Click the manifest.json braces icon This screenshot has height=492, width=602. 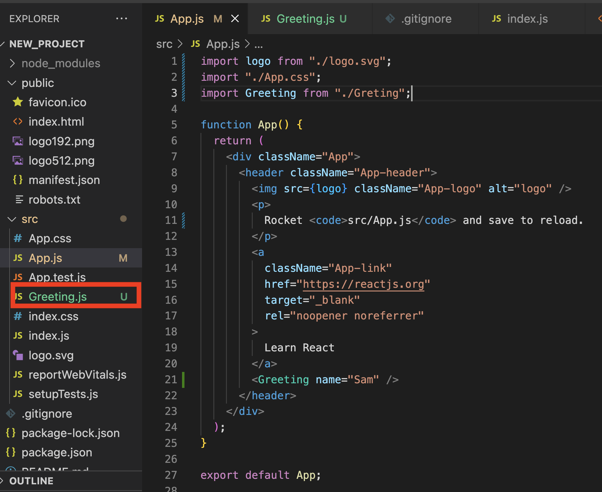[x=18, y=180]
